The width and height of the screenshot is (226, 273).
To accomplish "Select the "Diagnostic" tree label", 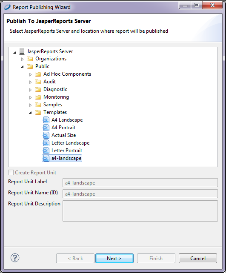I will point(55,89).
